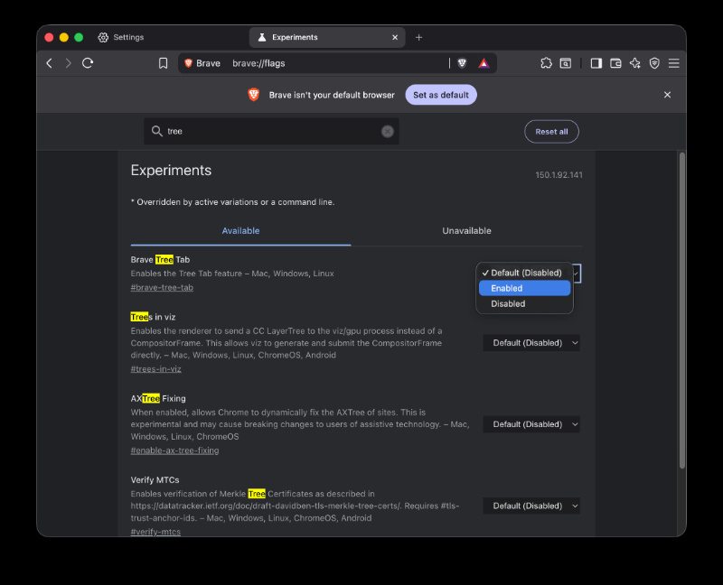Image resolution: width=723 pixels, height=585 pixels.
Task: Bookmark this page with the bookmark icon
Action: pyautogui.click(x=164, y=63)
